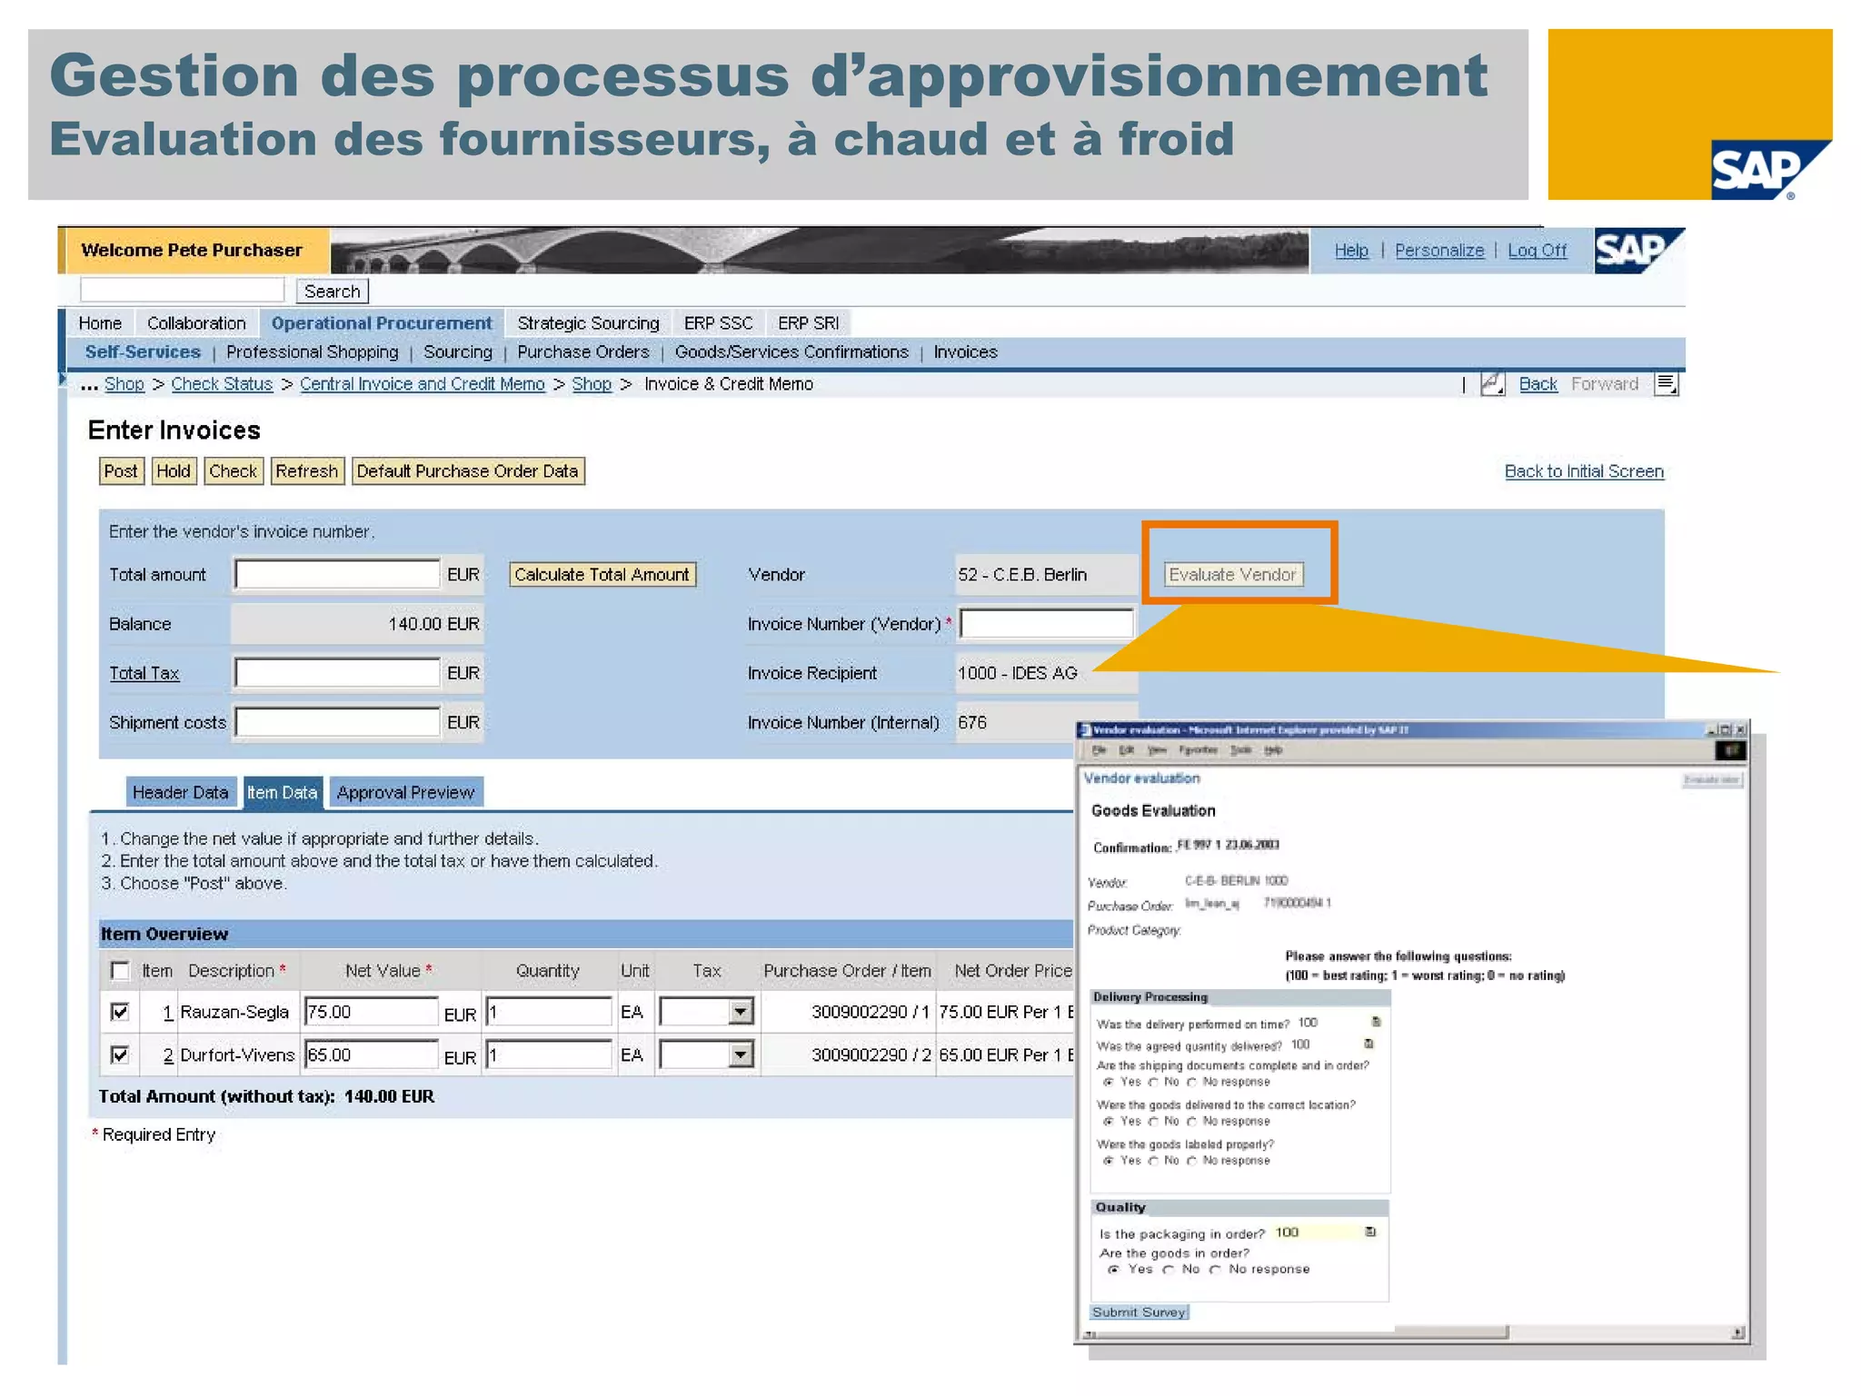Open the Home top-level tab
Viewport: 1861px width, 1396px height.
pos(100,323)
